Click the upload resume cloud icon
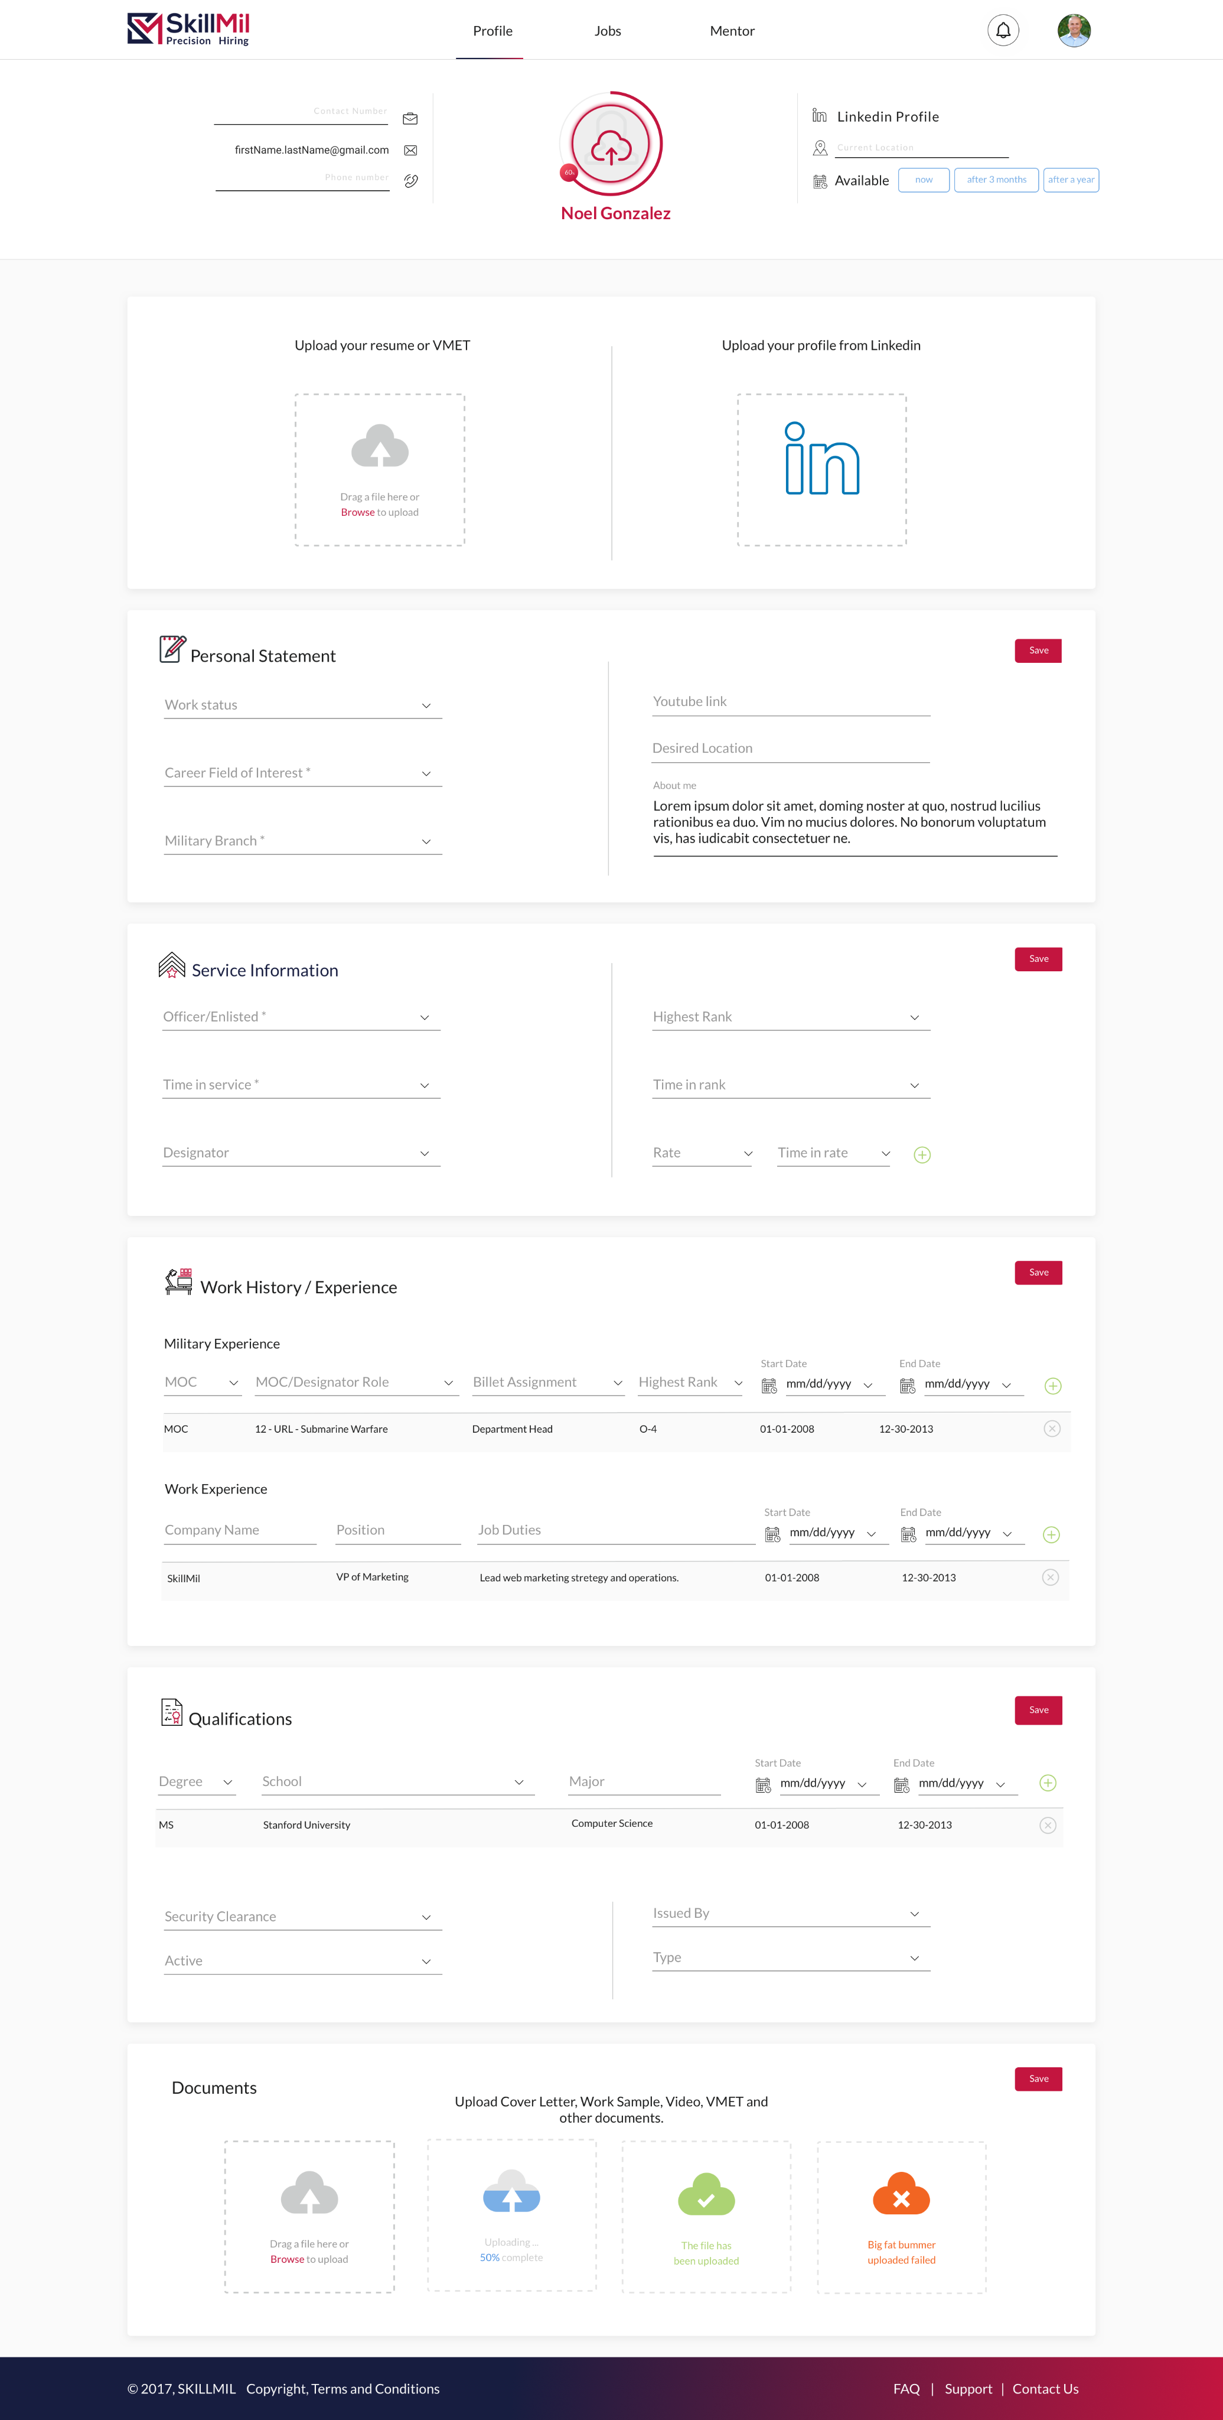Image resolution: width=1223 pixels, height=2420 pixels. (x=381, y=453)
